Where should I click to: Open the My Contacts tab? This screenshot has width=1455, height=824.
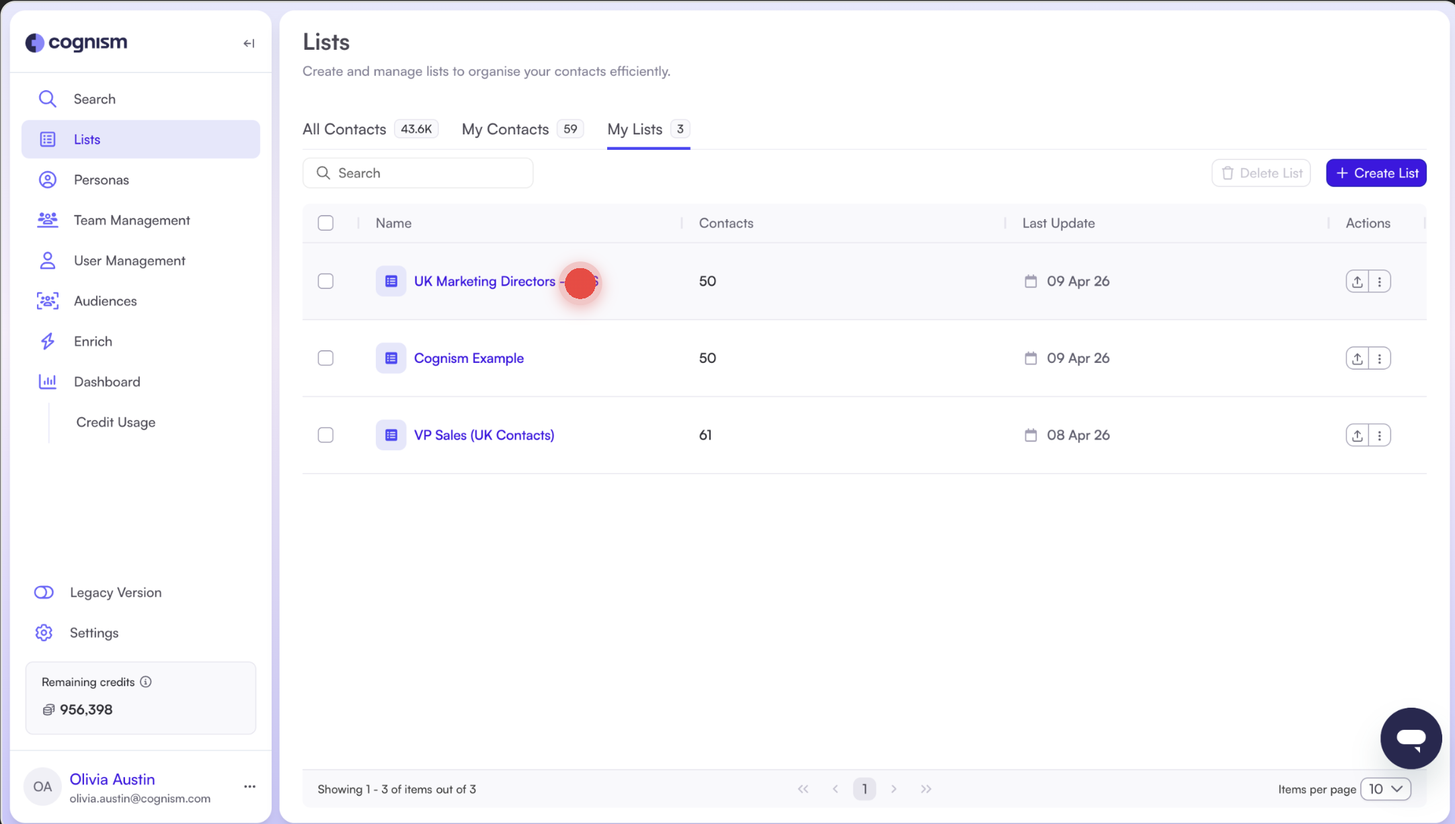click(x=505, y=129)
